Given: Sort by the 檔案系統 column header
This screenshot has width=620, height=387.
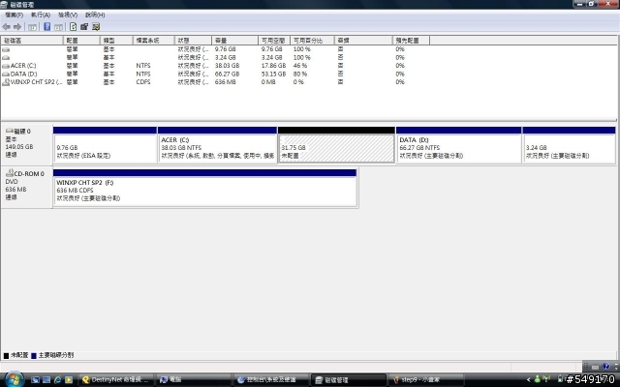Looking at the screenshot, I should pyautogui.click(x=153, y=41).
